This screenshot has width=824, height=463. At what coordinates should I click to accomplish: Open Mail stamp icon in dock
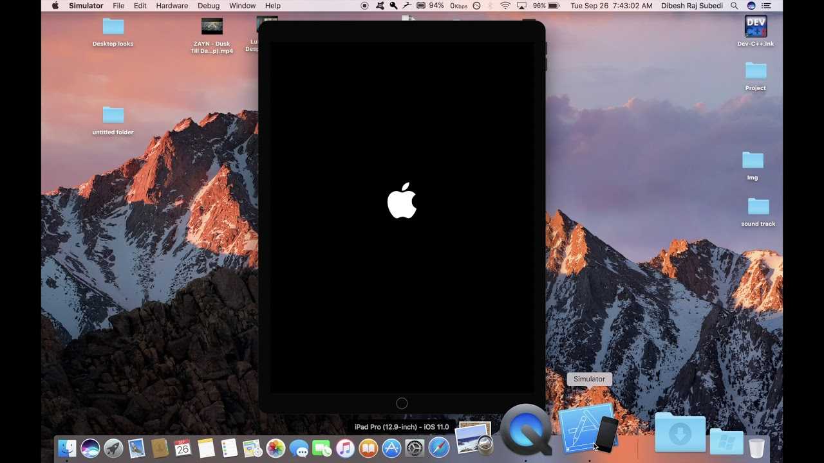[x=136, y=448]
